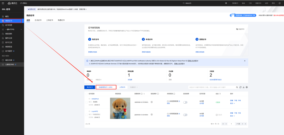Screen dimensions: 284x135
Task: Toggle auto-renew for certificate LeyoIXPZ
Action: 185,115
